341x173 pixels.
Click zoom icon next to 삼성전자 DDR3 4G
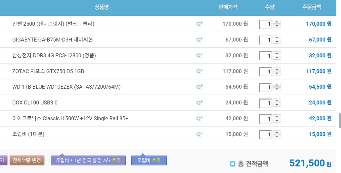click(x=199, y=55)
